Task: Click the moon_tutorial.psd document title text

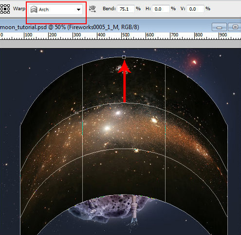Action: click(70, 27)
